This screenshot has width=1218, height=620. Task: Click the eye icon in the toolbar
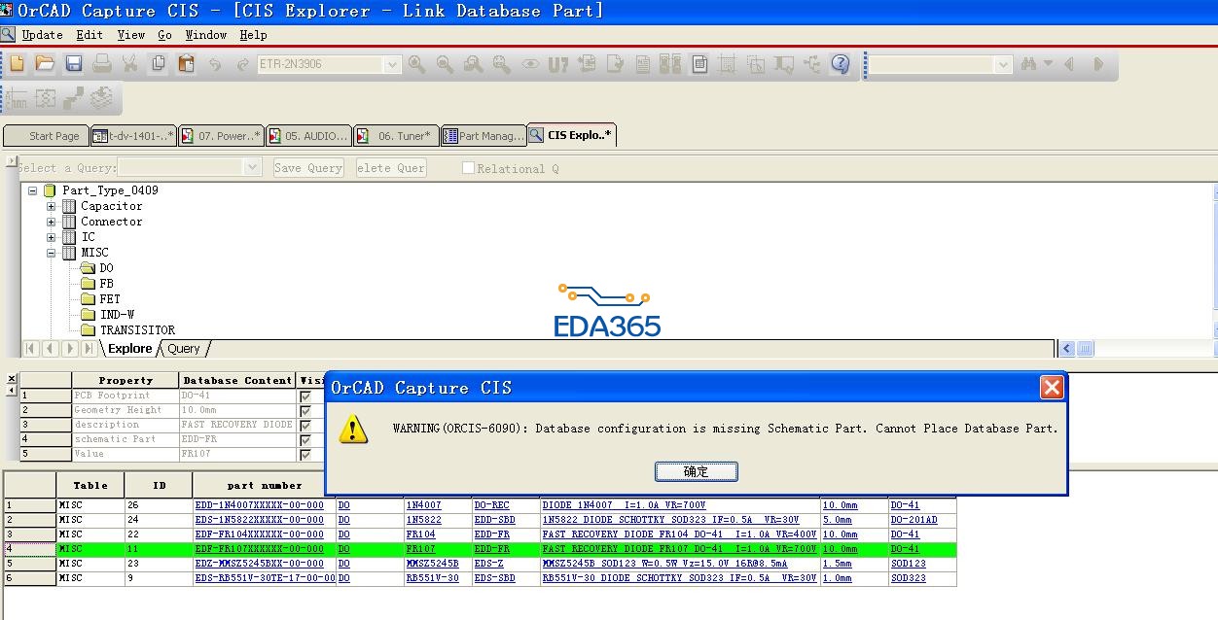[530, 64]
